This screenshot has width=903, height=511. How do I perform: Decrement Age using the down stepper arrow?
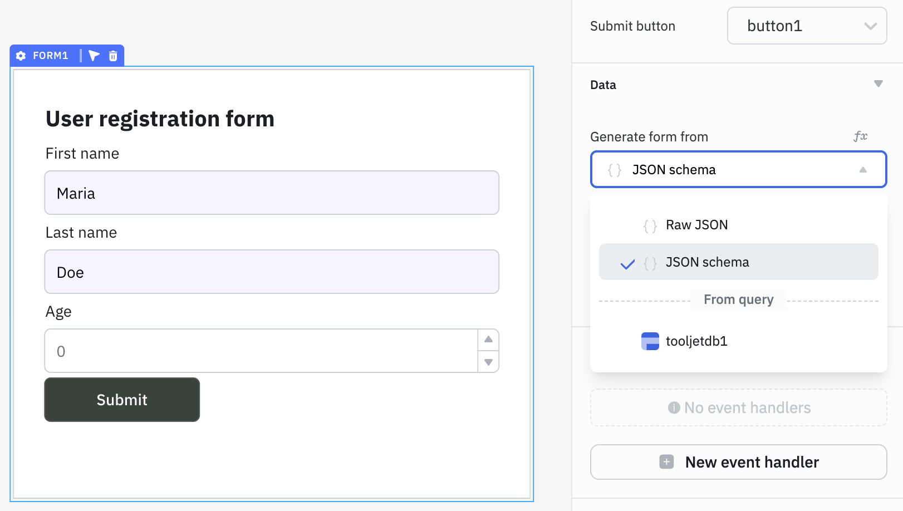[488, 362]
